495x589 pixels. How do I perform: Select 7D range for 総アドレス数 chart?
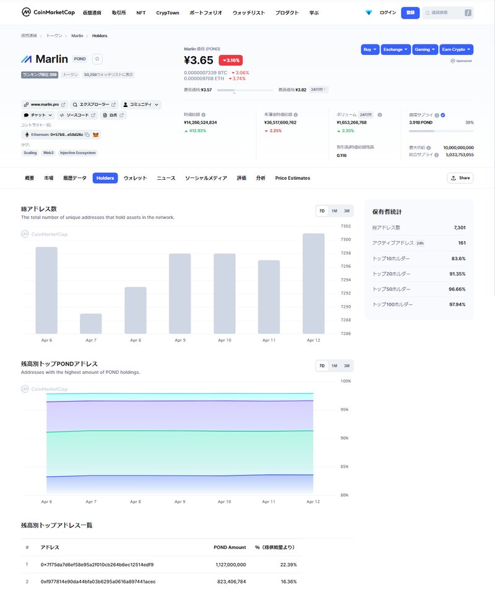(322, 211)
